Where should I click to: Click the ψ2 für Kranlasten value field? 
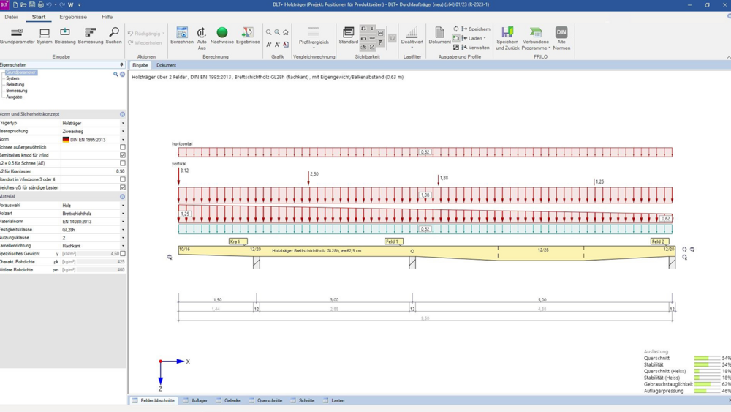coord(94,171)
